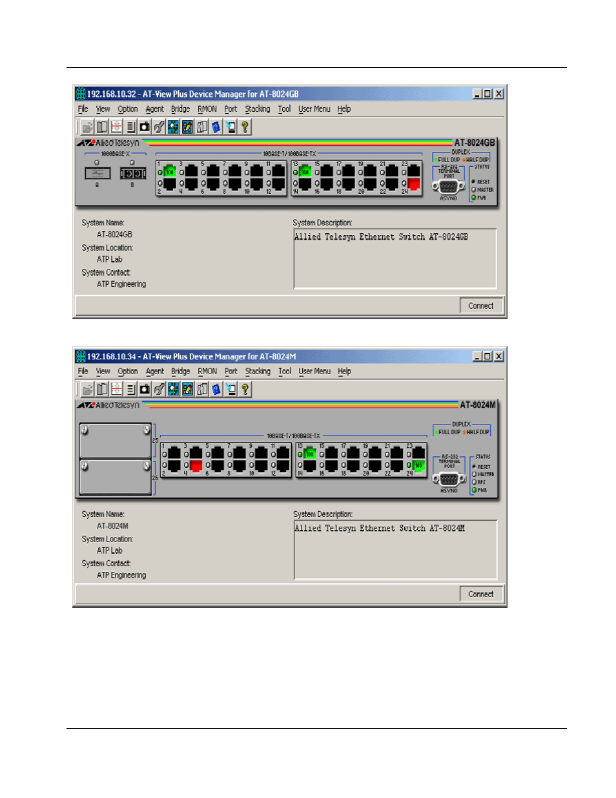Click the red crosshair grid icon in AT-8024M window

pyautogui.click(x=116, y=389)
